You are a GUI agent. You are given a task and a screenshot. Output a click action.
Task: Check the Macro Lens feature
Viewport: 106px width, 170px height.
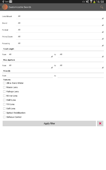[x=4, y=87]
